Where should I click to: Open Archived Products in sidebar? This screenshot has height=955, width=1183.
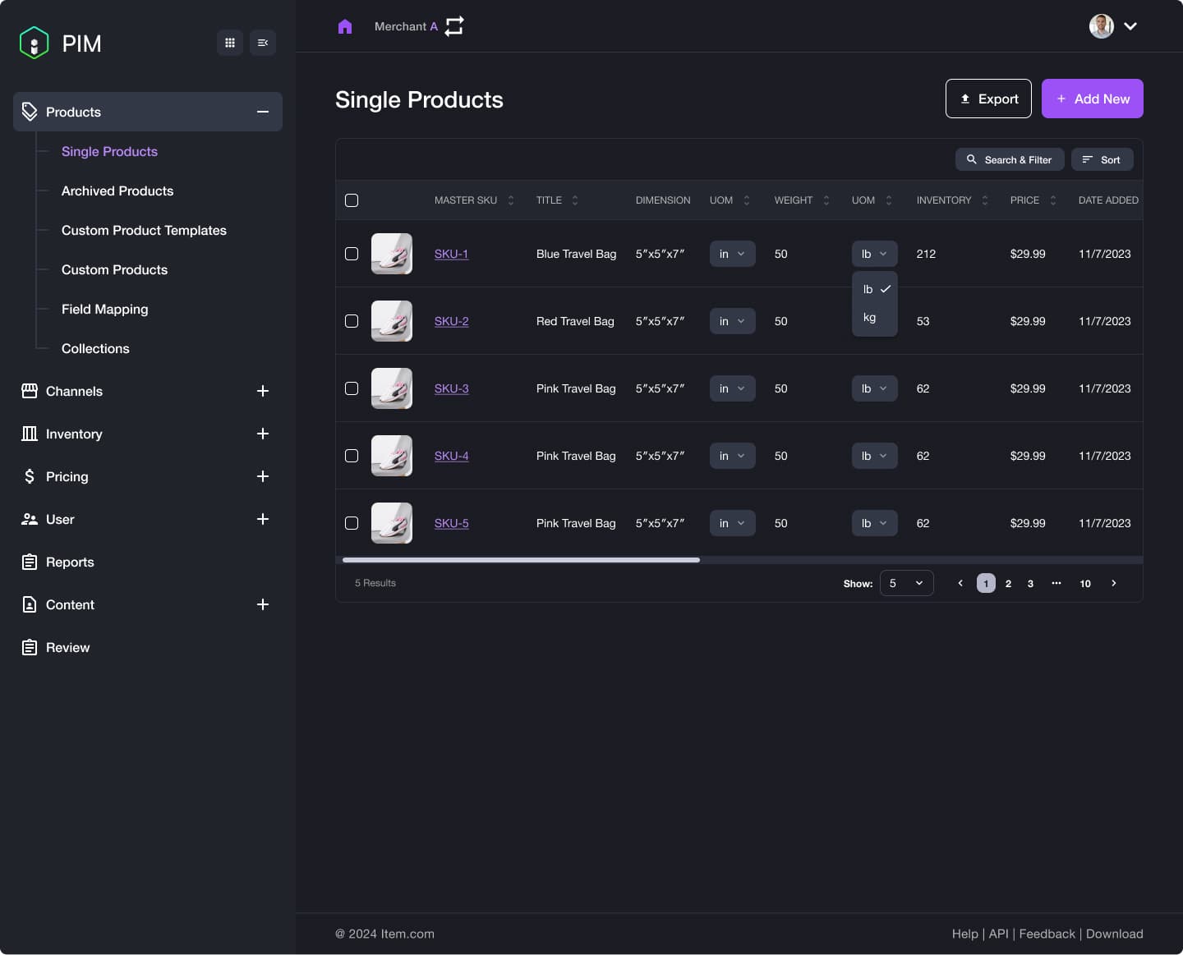[117, 191]
